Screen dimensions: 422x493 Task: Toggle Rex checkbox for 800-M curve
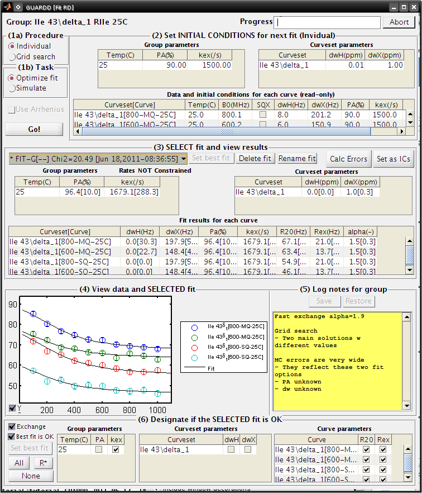383,449
